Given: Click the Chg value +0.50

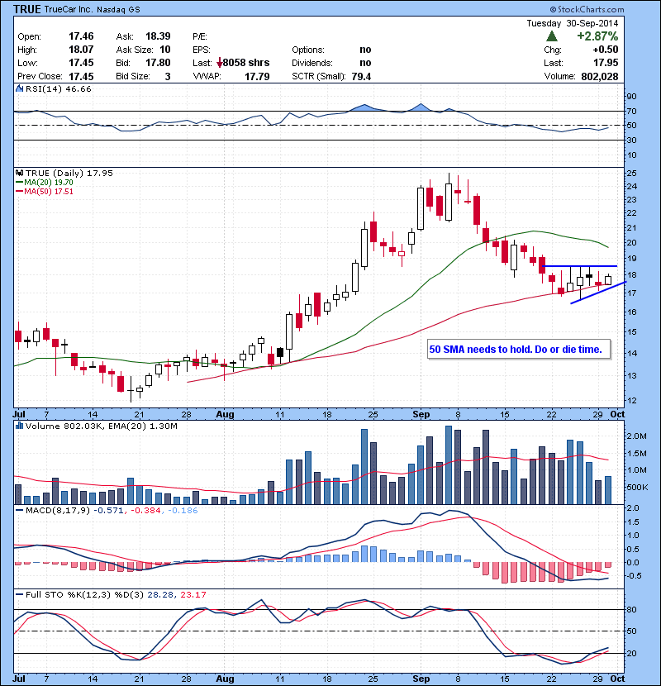Looking at the screenshot, I should (x=606, y=50).
